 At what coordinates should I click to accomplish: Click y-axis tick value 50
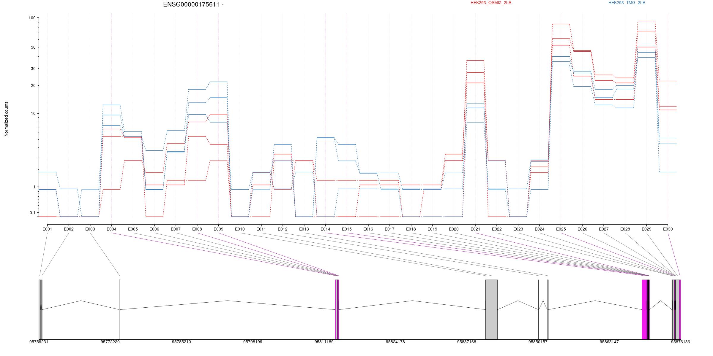[x=33, y=47]
